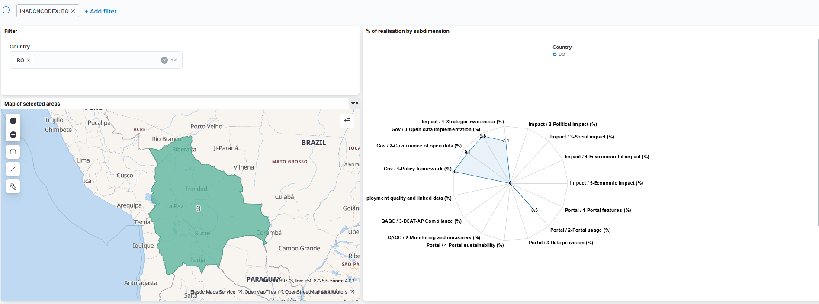Click inside the Country filter input
The height and width of the screenshot is (304, 819).
pos(95,60)
